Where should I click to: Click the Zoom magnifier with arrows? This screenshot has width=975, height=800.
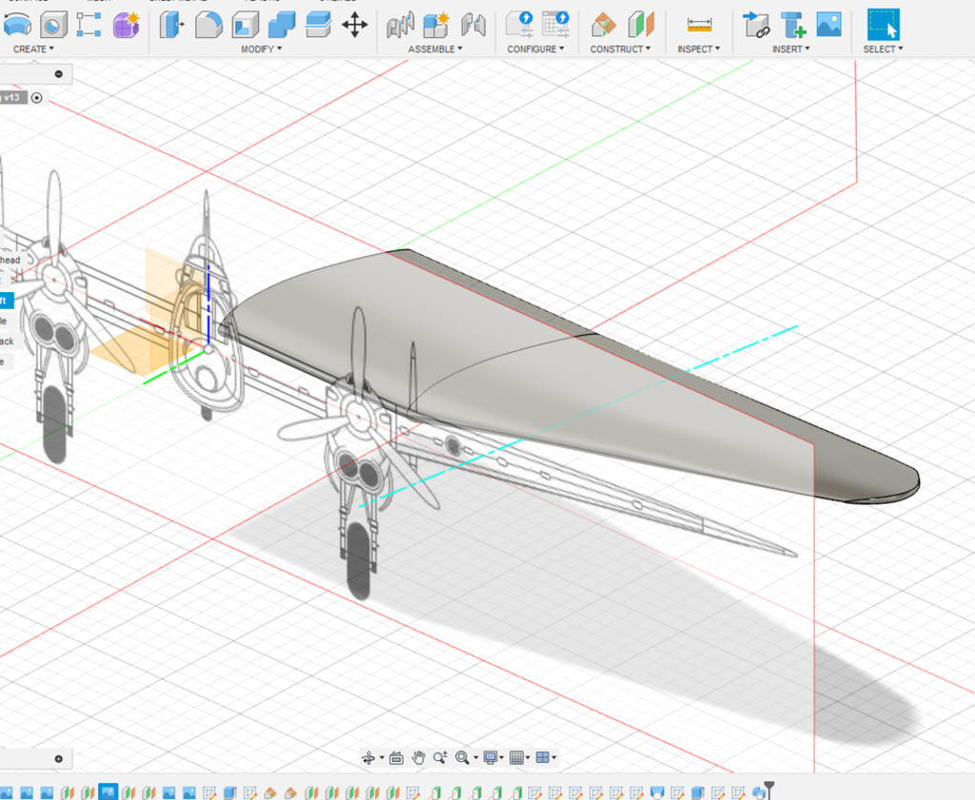tap(440, 757)
